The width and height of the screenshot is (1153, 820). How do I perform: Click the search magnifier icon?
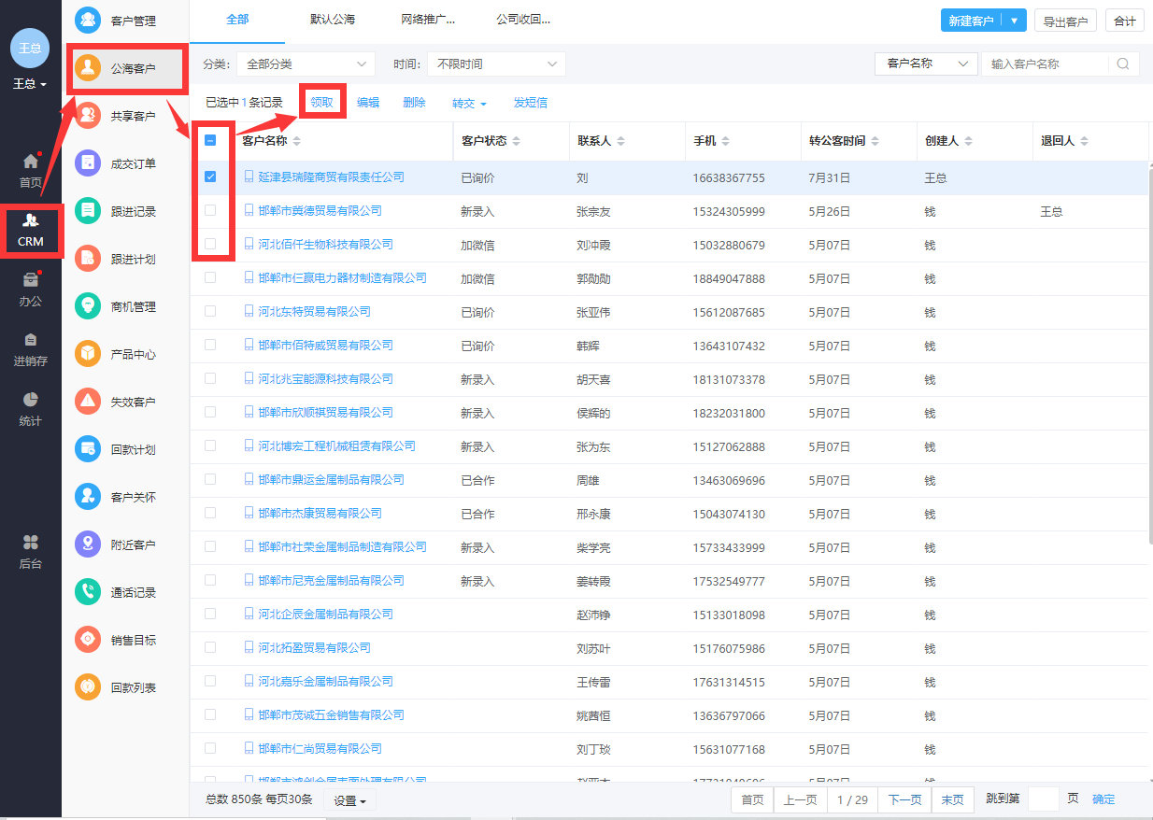point(1123,64)
